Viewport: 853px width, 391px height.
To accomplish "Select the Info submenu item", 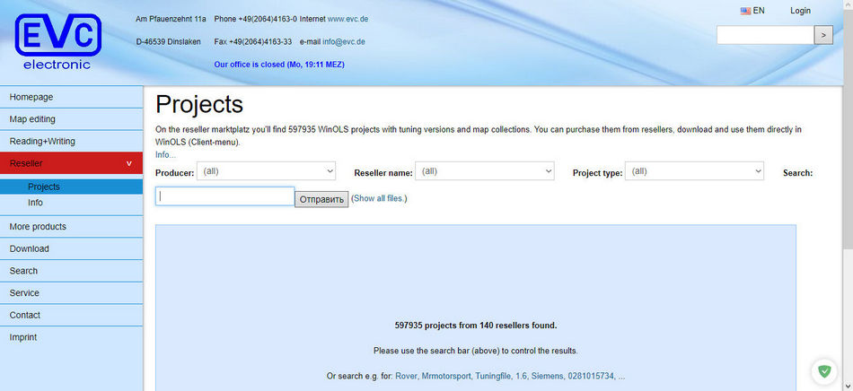I will tap(71, 203).
